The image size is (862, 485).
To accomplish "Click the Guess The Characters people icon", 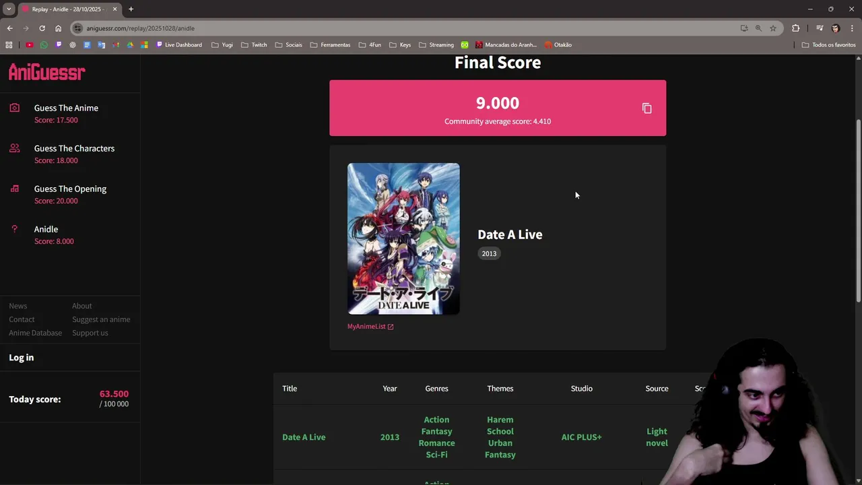I will click(14, 148).
